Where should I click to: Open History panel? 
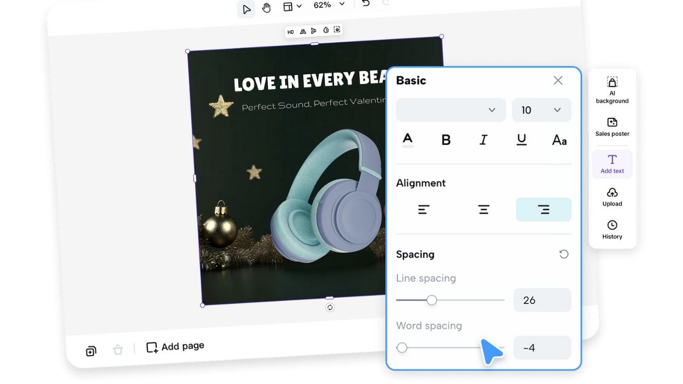point(612,230)
